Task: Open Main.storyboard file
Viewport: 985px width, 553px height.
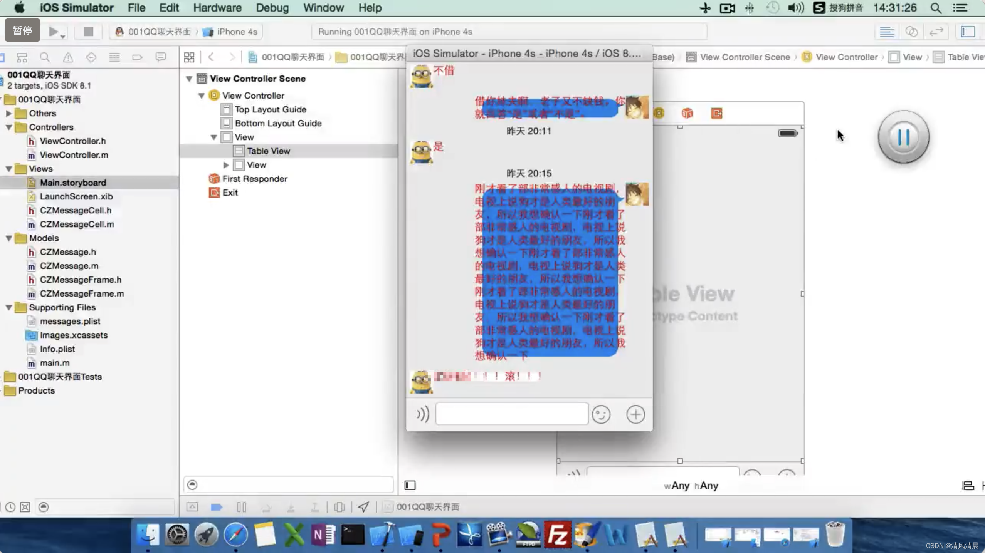Action: (73, 183)
